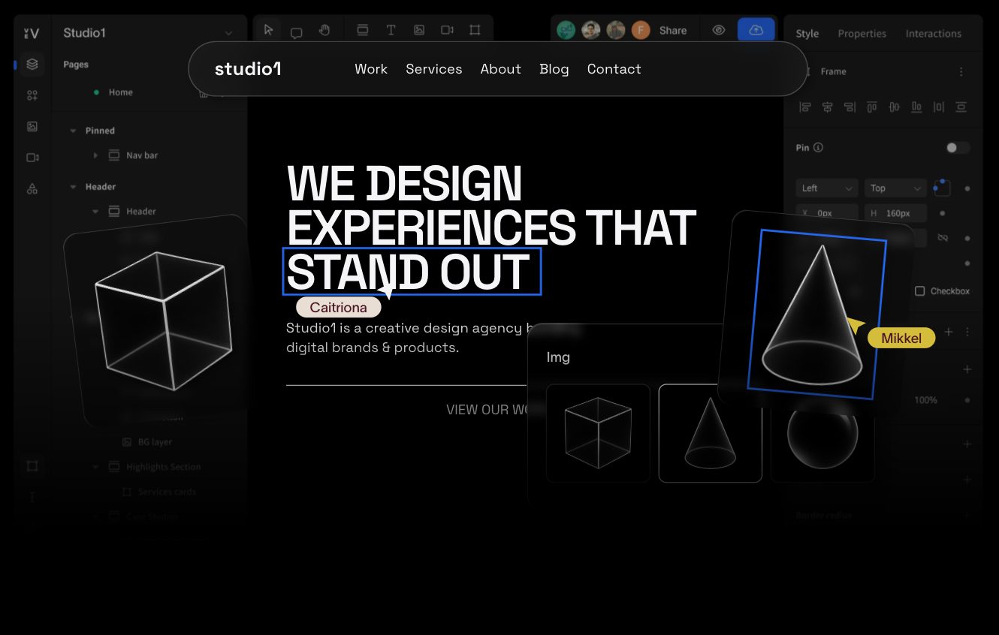Viewport: 999px width, 635px height.
Task: Open the Components panel in the sidebar
Action: (32, 95)
